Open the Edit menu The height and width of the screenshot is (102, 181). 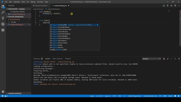10,2
